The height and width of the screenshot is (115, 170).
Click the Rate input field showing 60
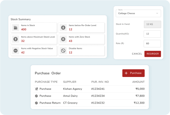[152, 43]
